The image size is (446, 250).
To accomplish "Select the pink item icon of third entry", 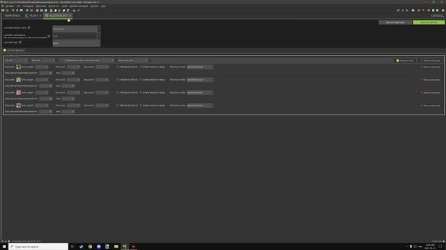I will point(19,92).
